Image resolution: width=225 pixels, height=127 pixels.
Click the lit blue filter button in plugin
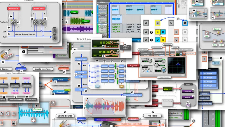coord(147,71)
